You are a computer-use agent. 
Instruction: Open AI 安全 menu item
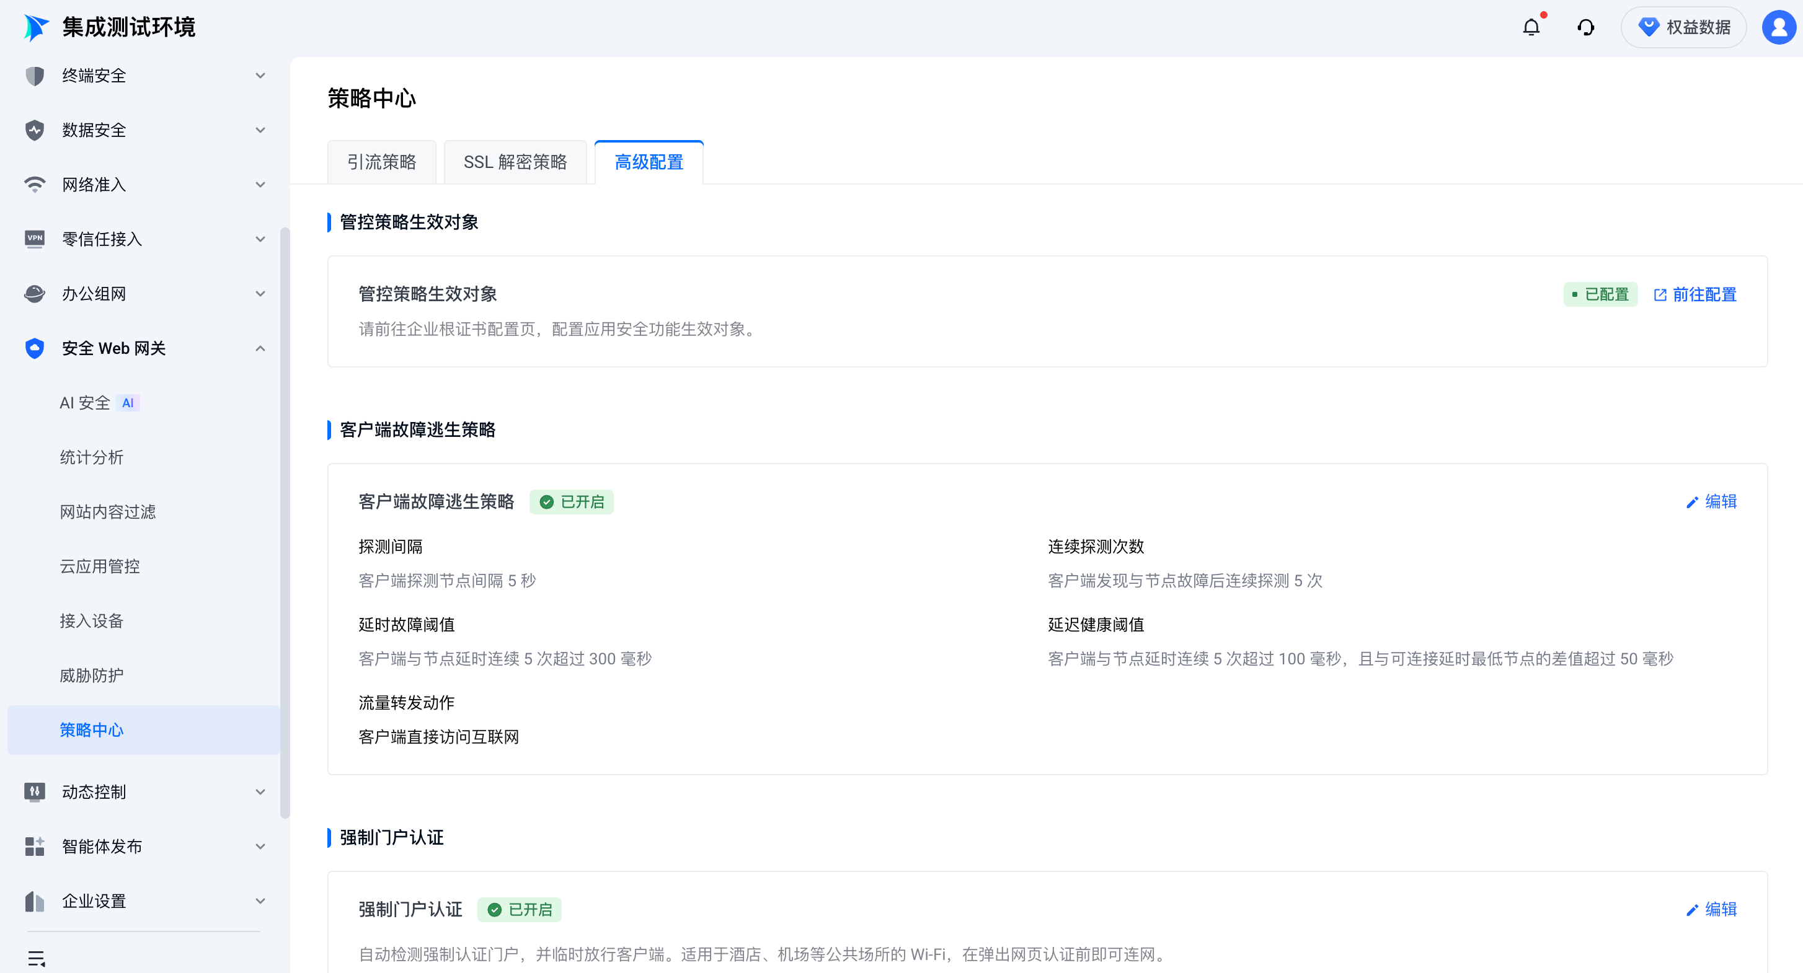tap(143, 403)
